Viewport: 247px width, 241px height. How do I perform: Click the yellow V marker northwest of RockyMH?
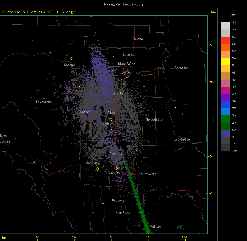[50, 53]
